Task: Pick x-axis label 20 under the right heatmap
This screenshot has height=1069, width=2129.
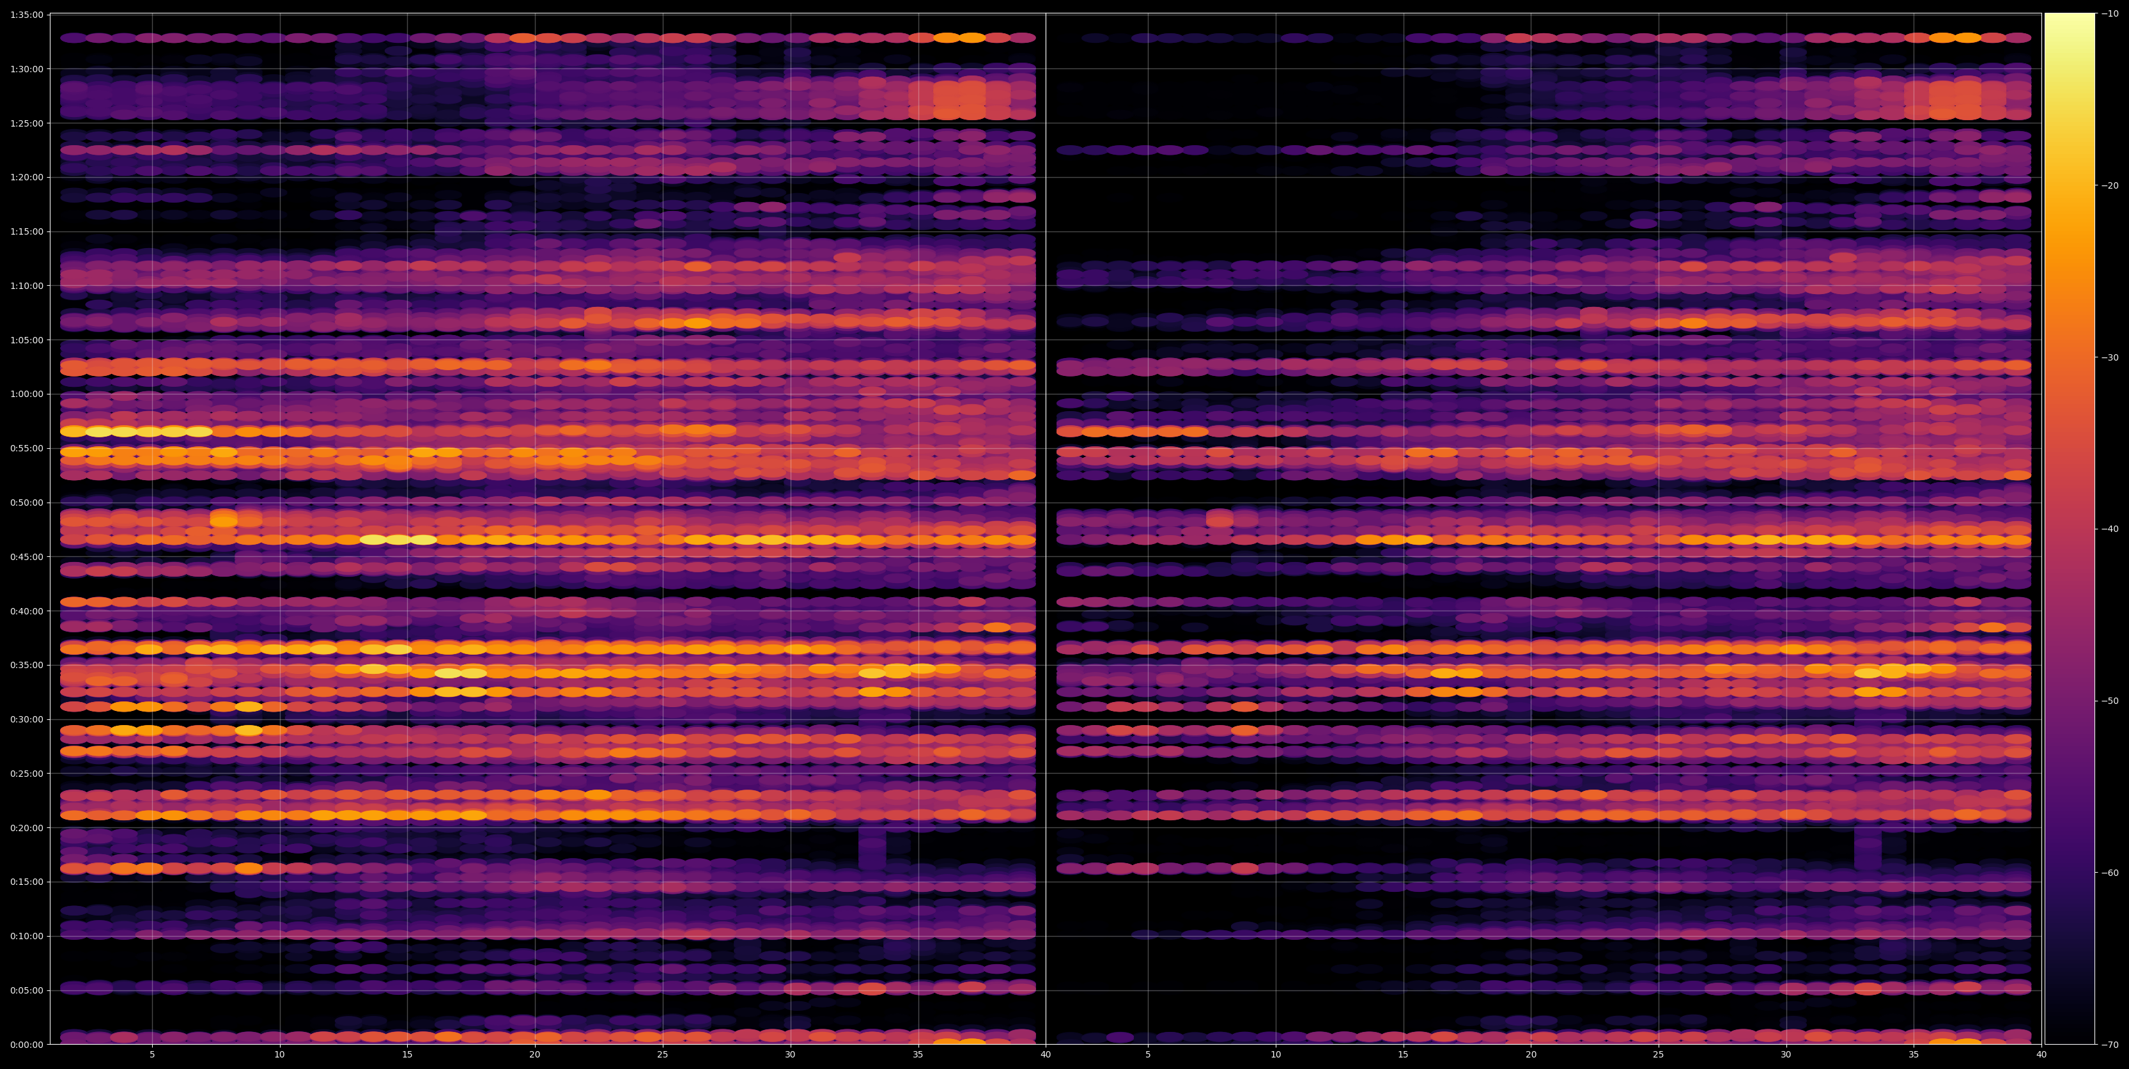Action: [1531, 1055]
